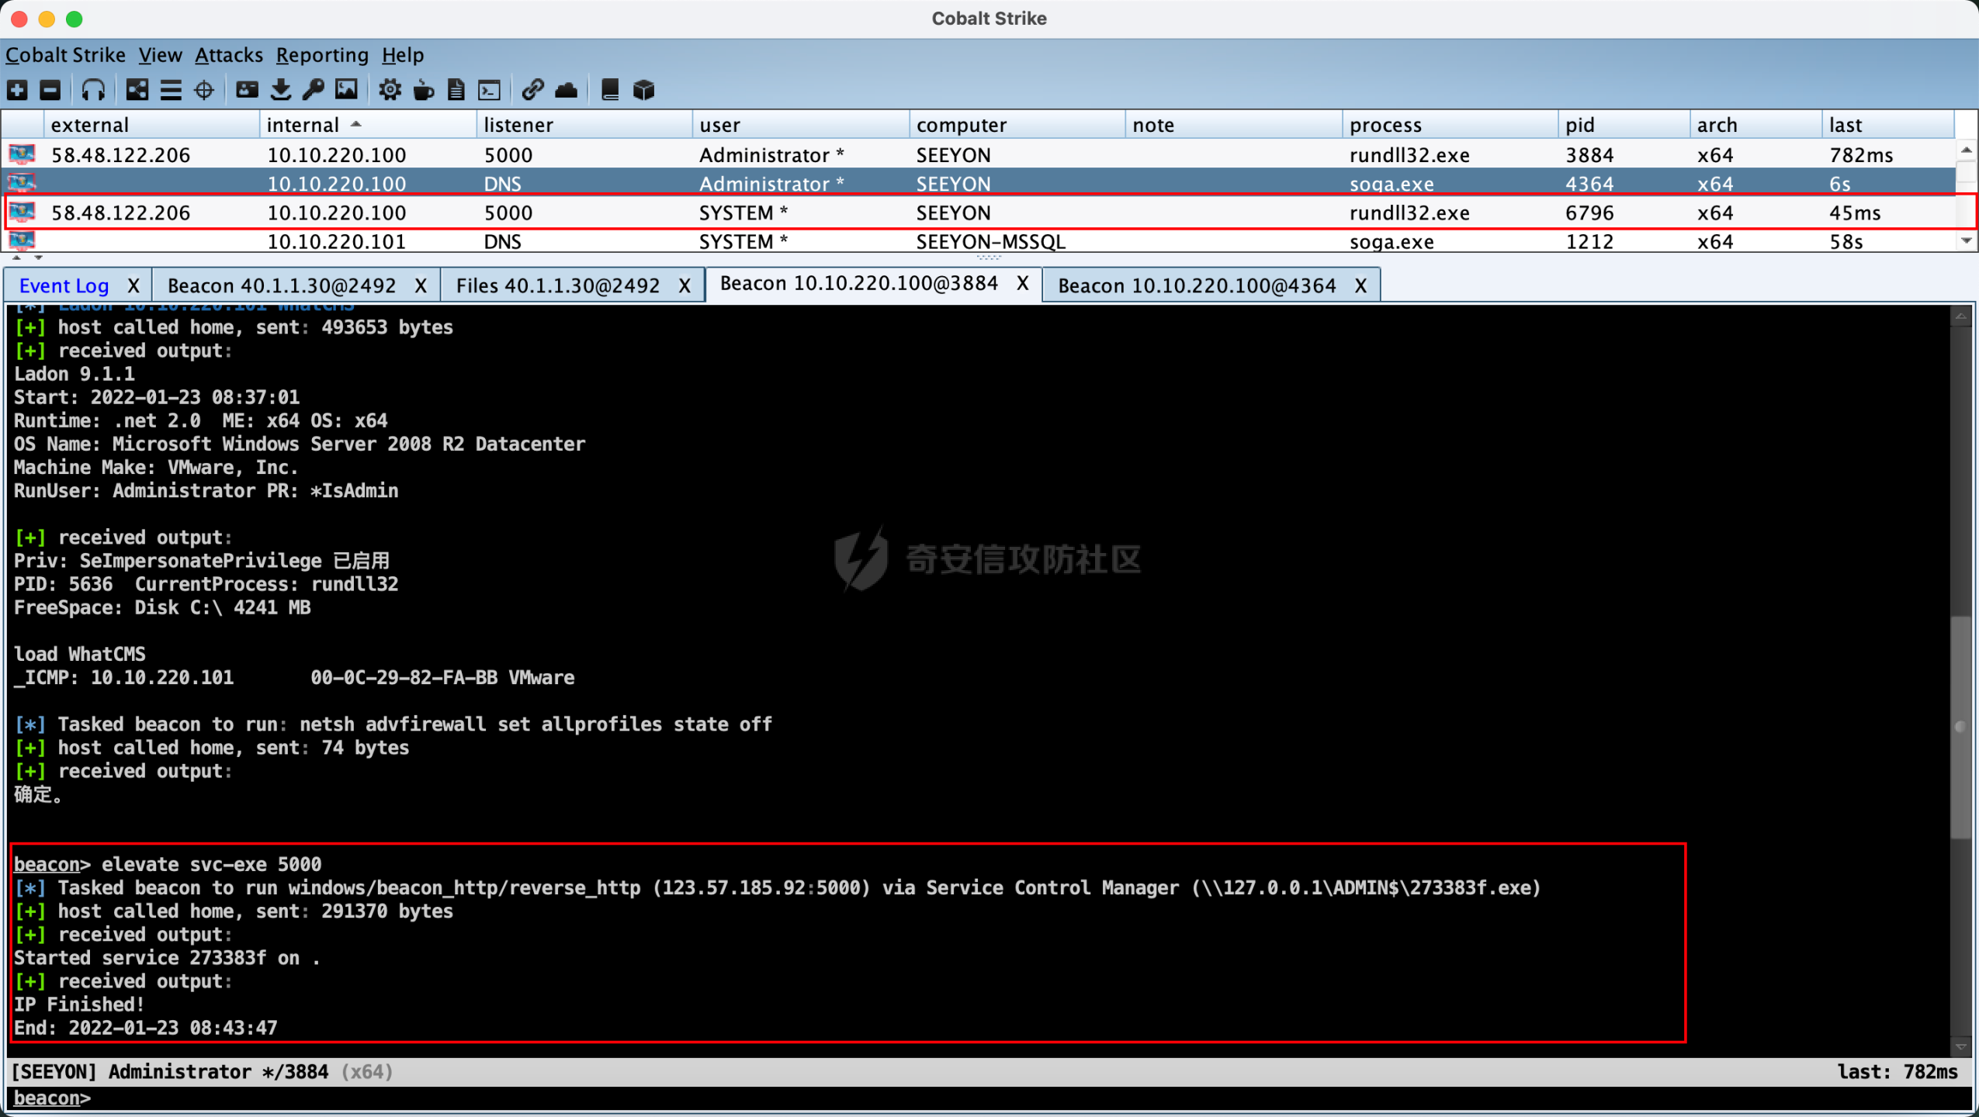1979x1117 pixels.
Task: Open the View menu
Action: [160, 55]
